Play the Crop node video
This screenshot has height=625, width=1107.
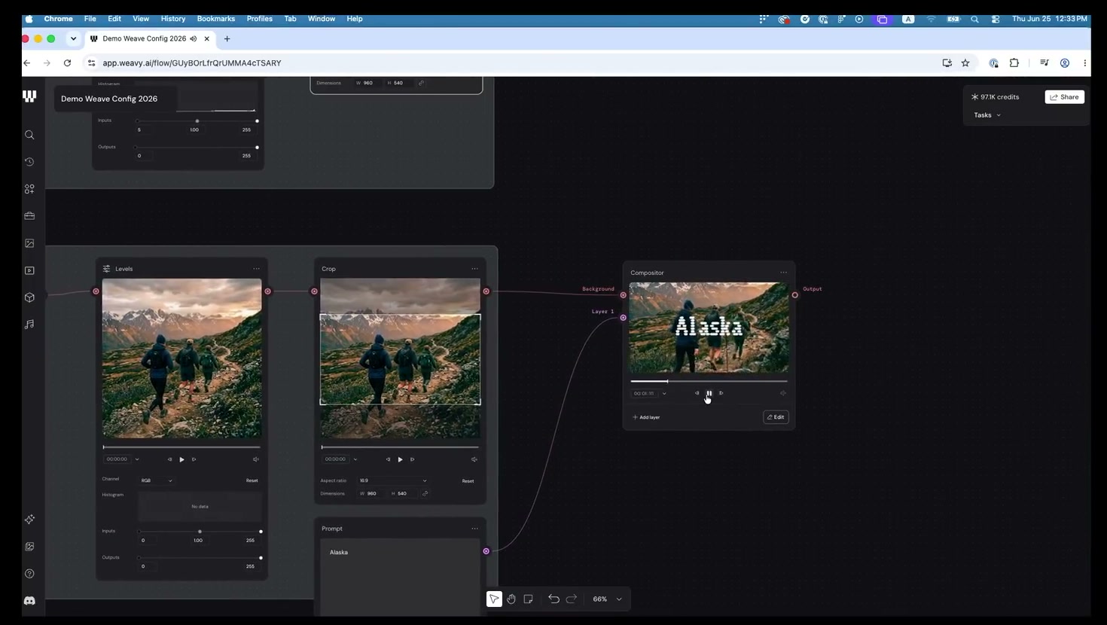400,459
